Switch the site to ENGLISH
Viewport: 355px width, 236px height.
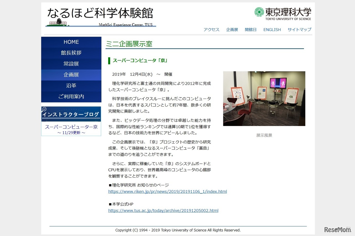point(272,30)
